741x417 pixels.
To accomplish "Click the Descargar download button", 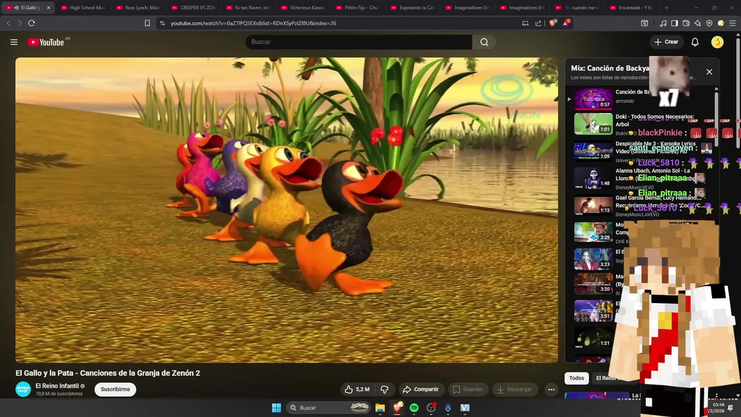I will (515, 389).
